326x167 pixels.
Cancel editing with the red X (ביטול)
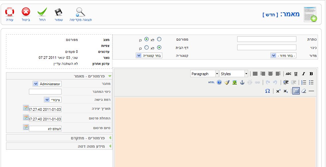(x=26, y=12)
